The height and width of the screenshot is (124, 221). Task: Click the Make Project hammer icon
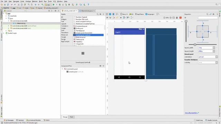click(x=42, y=4)
